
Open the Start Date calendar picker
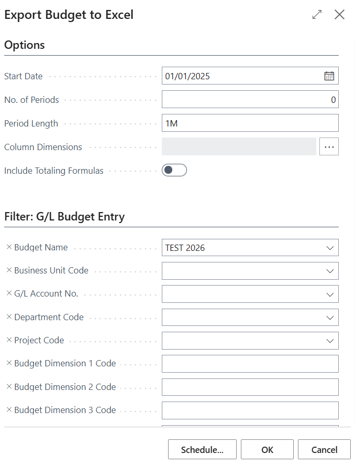tap(329, 76)
